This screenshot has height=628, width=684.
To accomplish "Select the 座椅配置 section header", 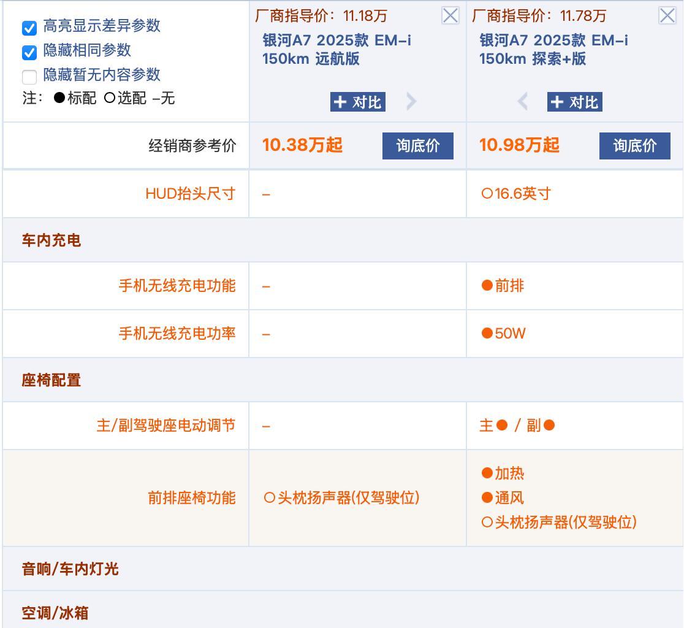I will (51, 380).
